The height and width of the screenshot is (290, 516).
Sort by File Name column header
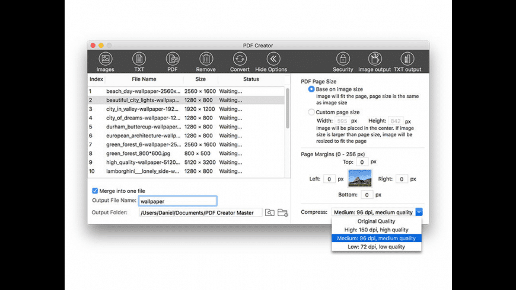[x=144, y=79]
